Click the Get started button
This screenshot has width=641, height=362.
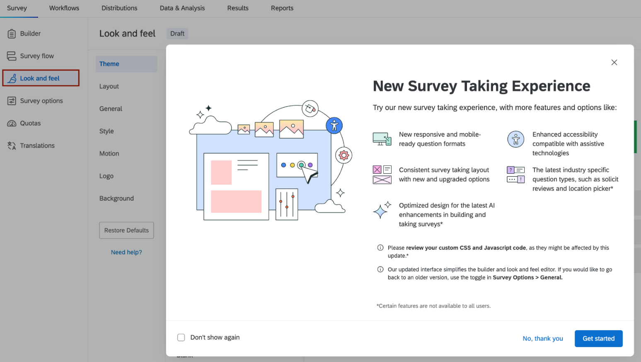click(598, 338)
